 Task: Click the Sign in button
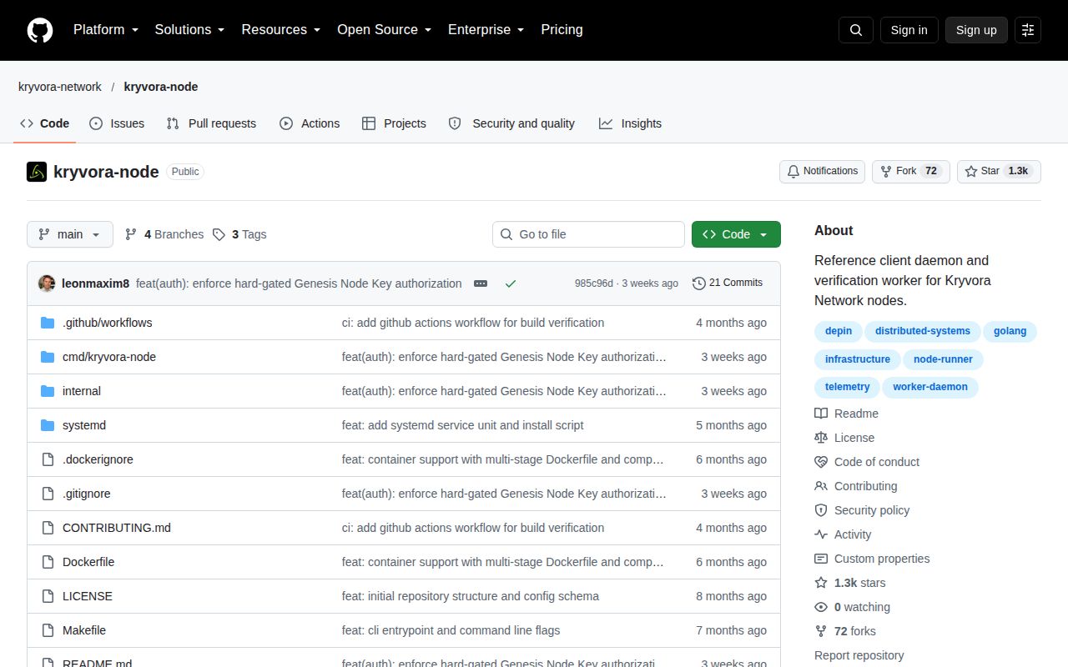click(x=909, y=30)
